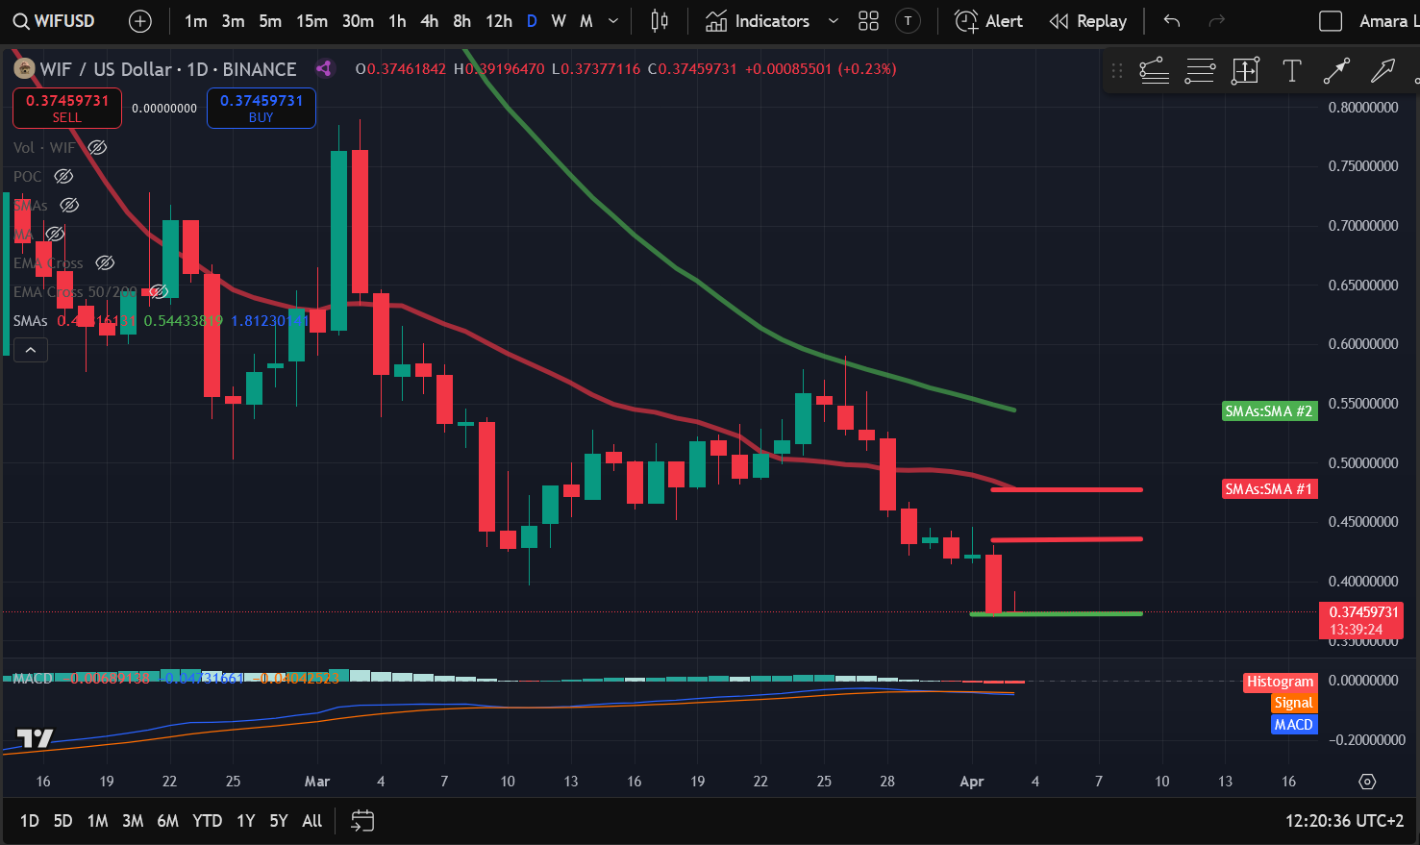Click the MACD legend title in lower pane
This screenshot has height=845, width=1420.
coord(33,678)
